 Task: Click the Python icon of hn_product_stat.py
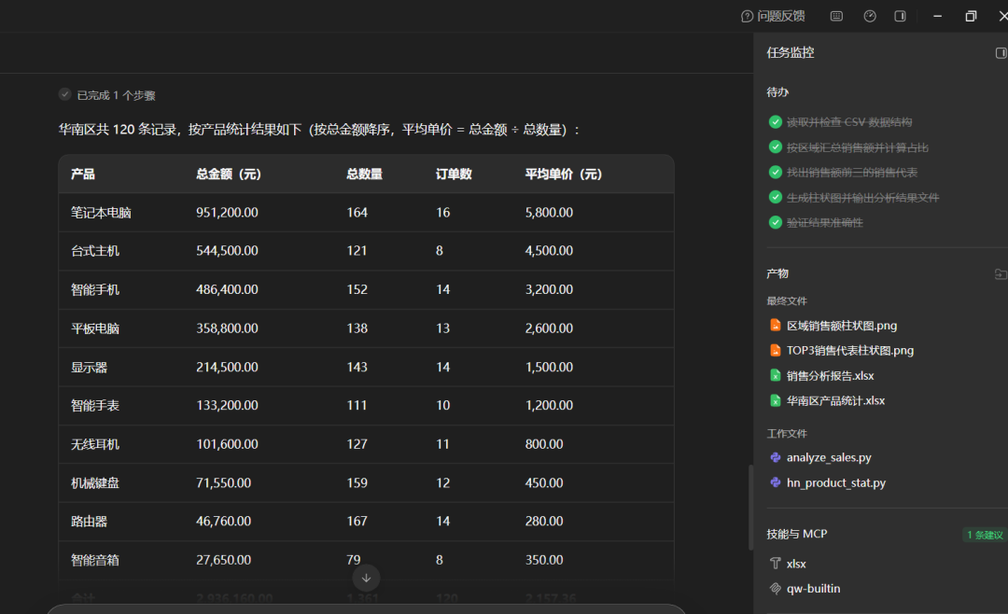(776, 482)
